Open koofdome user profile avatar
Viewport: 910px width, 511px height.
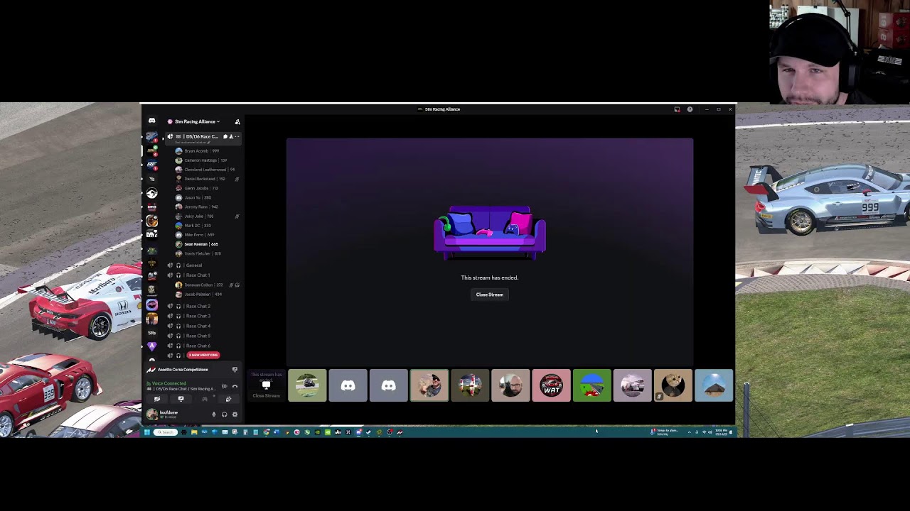coord(151,414)
